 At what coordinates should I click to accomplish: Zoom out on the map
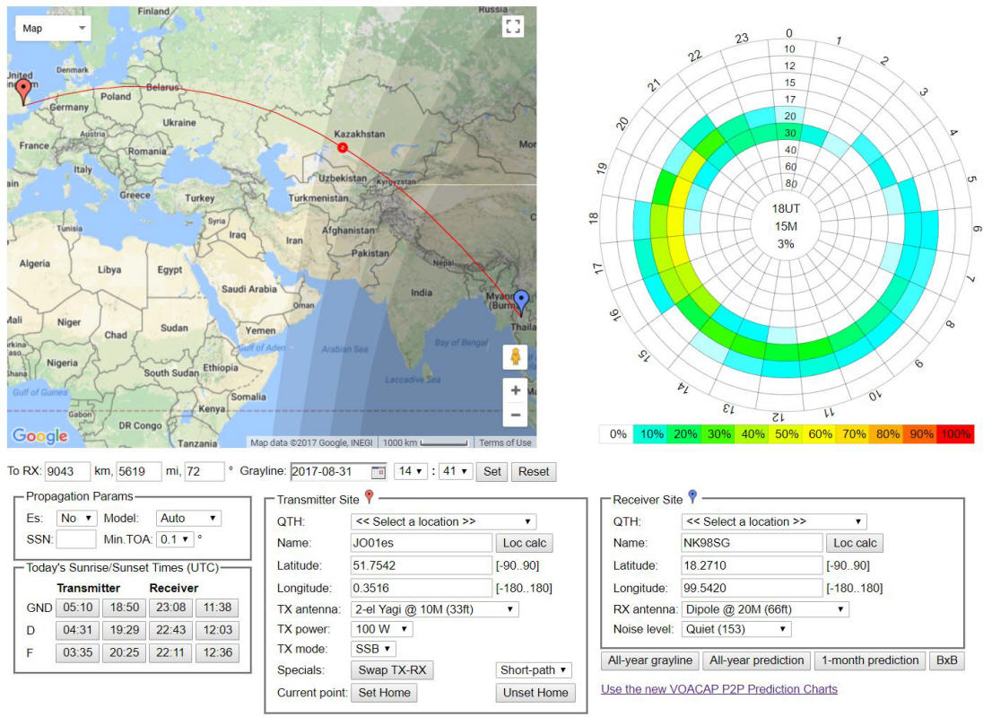(515, 415)
